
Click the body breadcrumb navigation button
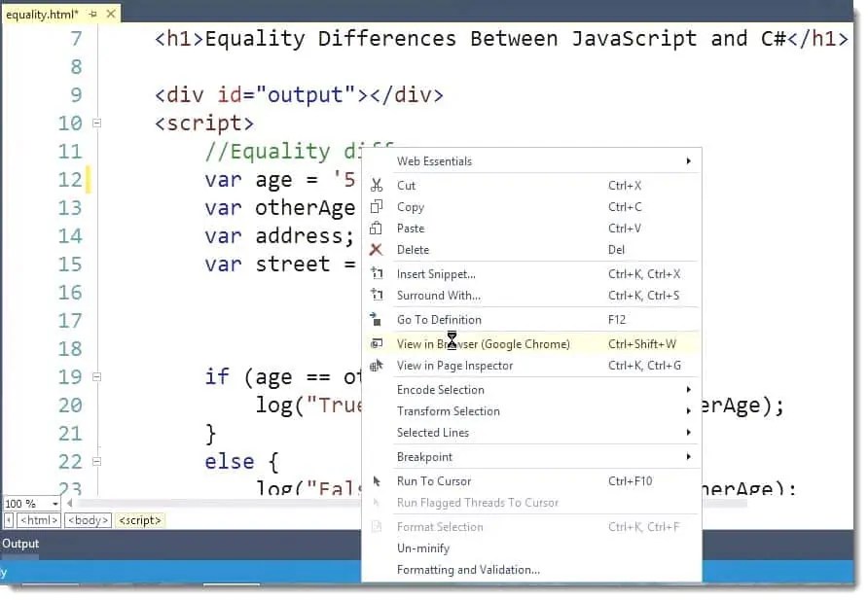(88, 519)
